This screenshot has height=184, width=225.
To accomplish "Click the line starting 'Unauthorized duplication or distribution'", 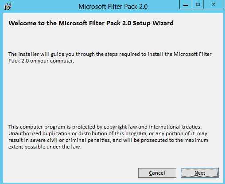I will [x=108, y=133].
